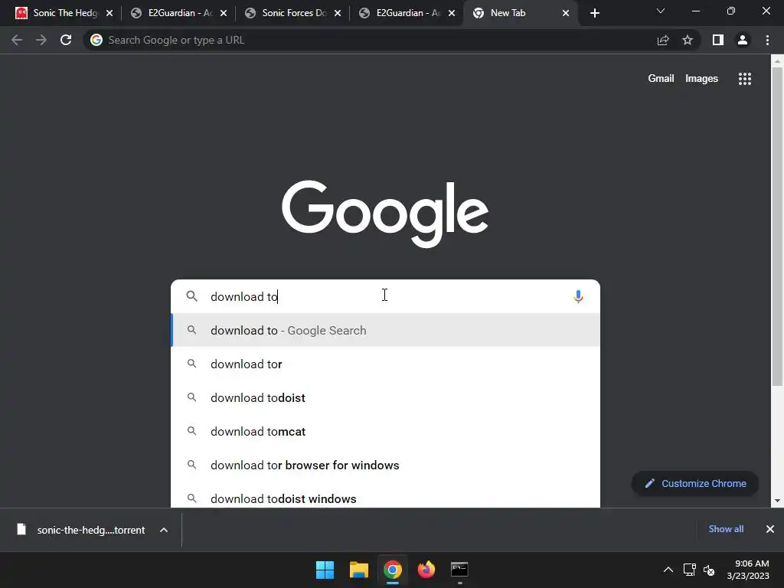Open the clock showing 9:06 AM

pos(748,570)
